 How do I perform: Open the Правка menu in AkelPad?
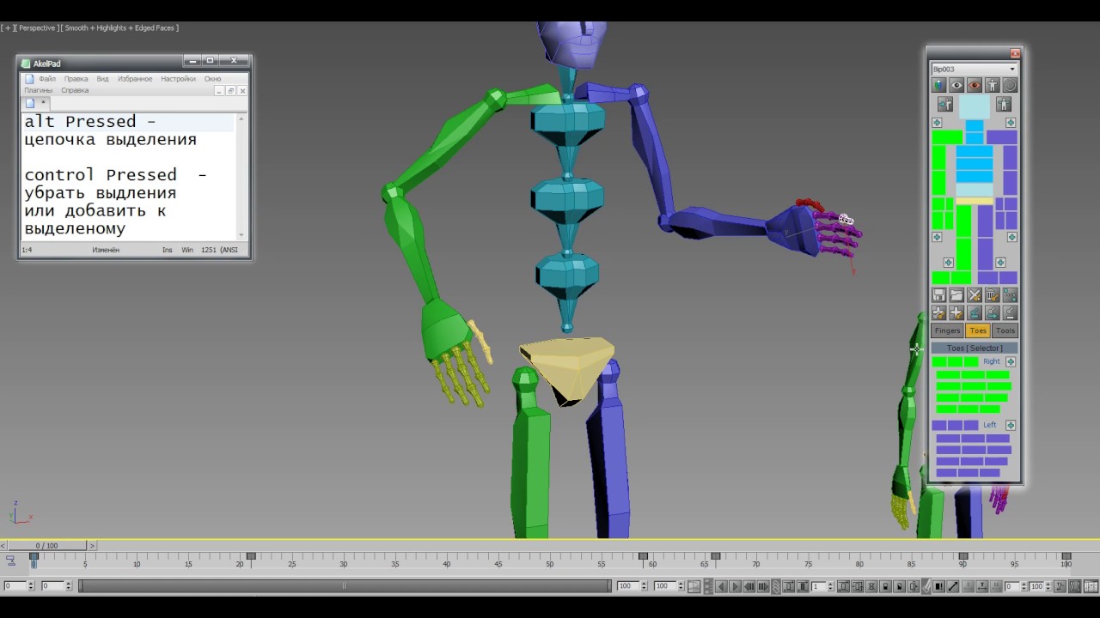pyautogui.click(x=76, y=79)
